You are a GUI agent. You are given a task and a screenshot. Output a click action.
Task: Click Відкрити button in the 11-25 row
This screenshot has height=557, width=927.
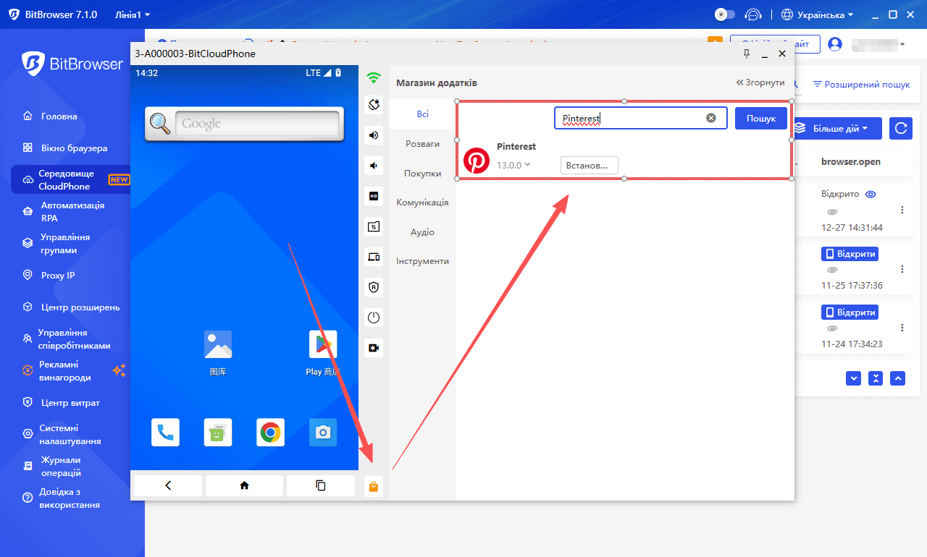coord(850,254)
